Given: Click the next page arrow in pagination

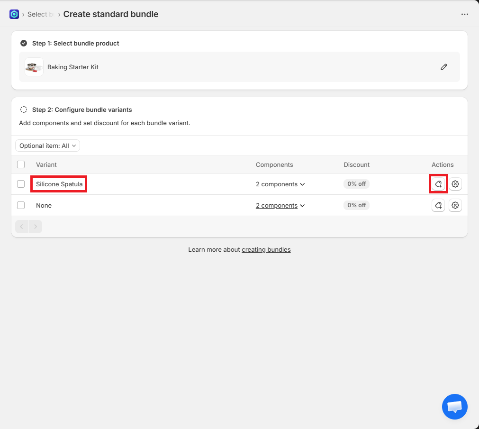Looking at the screenshot, I should [36, 227].
